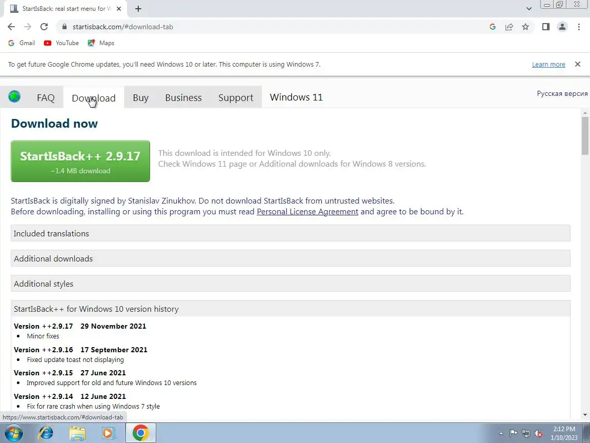
Task: Open the Chrome side panel
Action: [546, 27]
